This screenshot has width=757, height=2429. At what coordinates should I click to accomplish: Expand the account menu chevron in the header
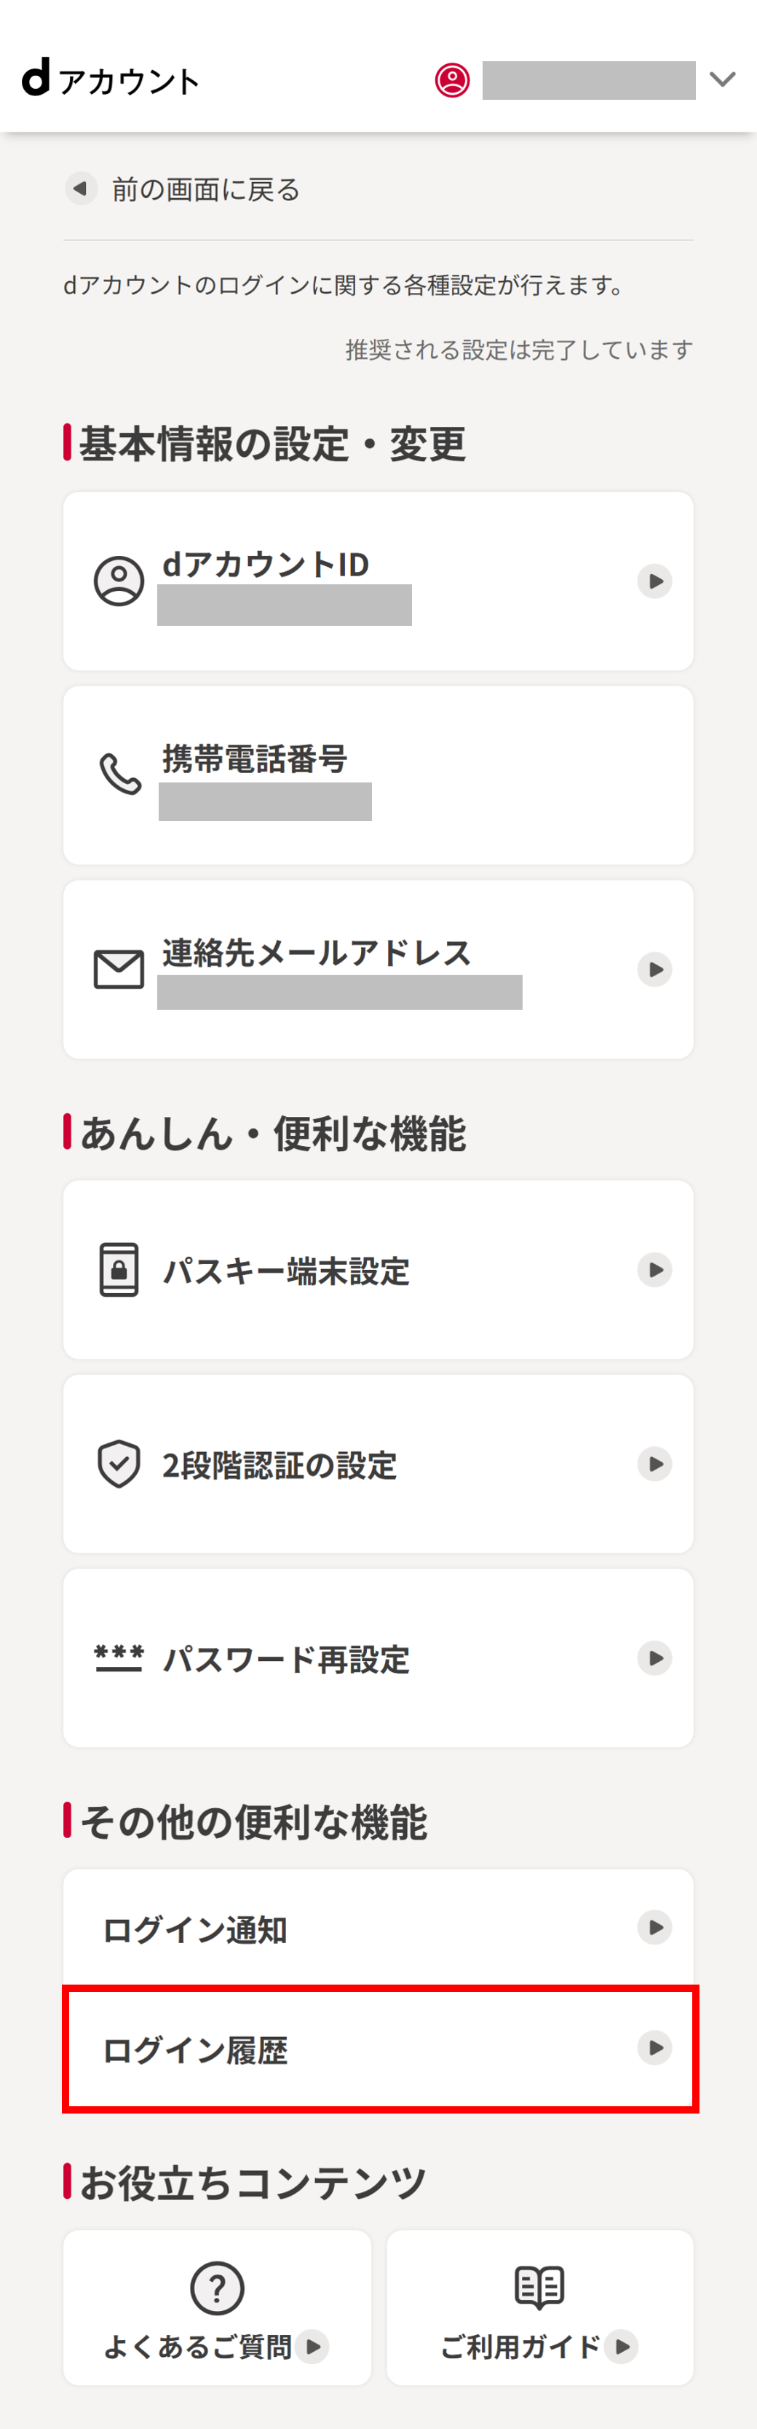click(x=721, y=81)
